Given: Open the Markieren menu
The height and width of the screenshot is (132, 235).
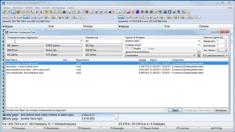Looking at the screenshot, I should pyautogui.click(x=18, y=8).
